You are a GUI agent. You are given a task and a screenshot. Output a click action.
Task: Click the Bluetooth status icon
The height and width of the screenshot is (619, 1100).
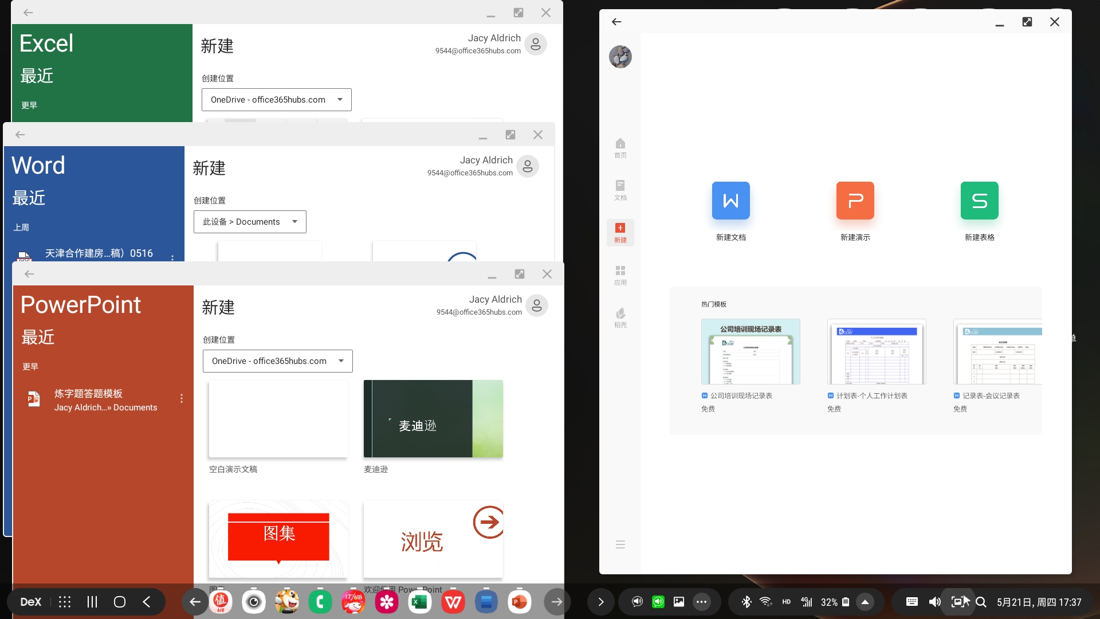point(746,602)
